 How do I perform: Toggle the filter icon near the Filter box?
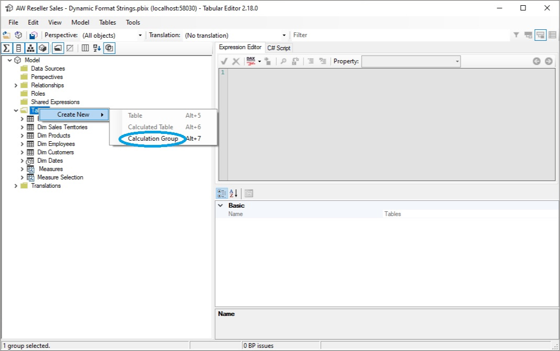[517, 35]
